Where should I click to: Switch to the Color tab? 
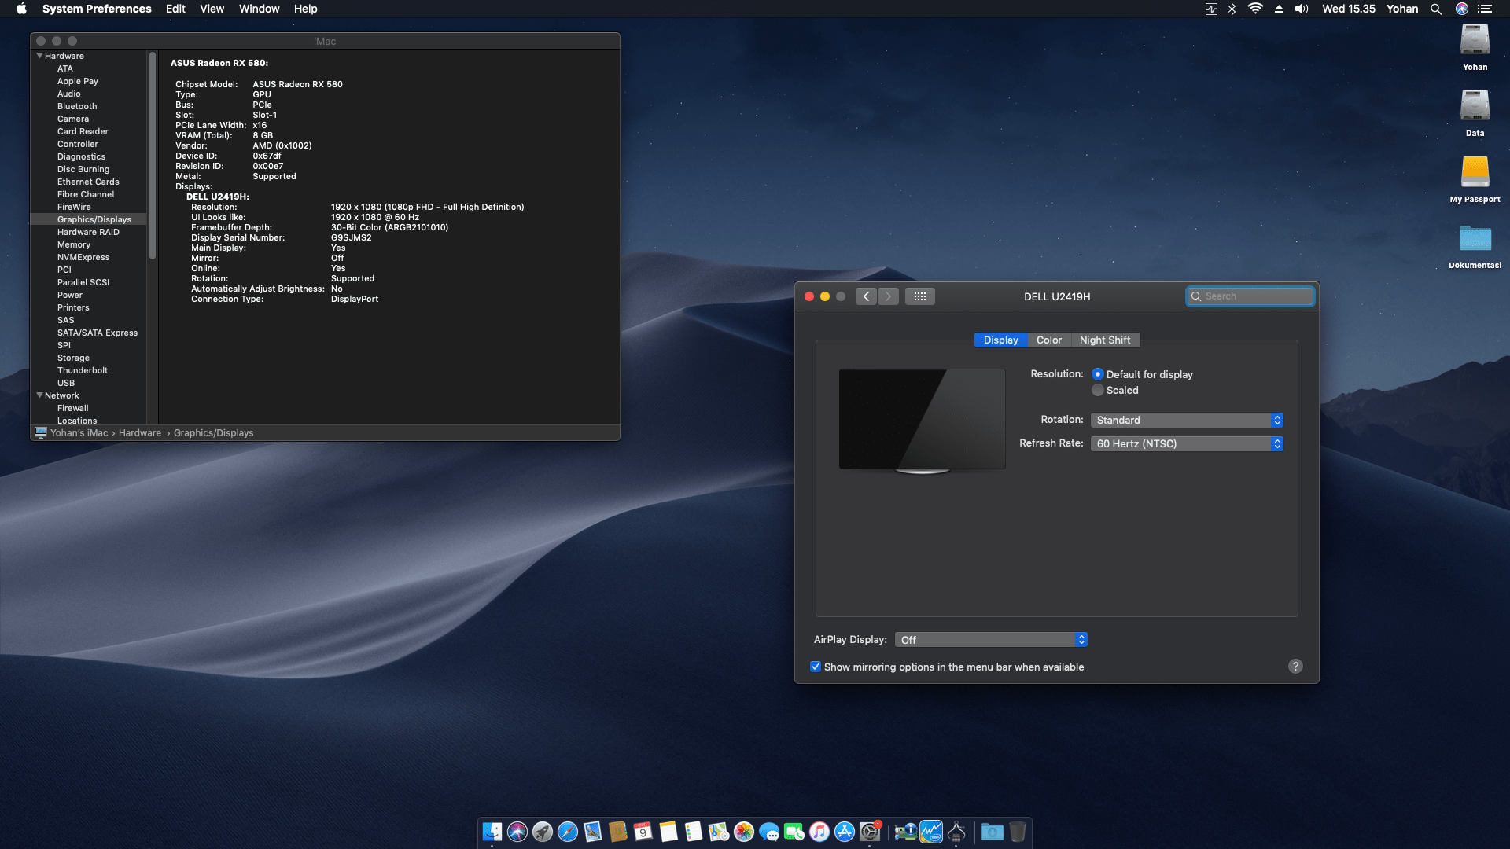(1049, 340)
